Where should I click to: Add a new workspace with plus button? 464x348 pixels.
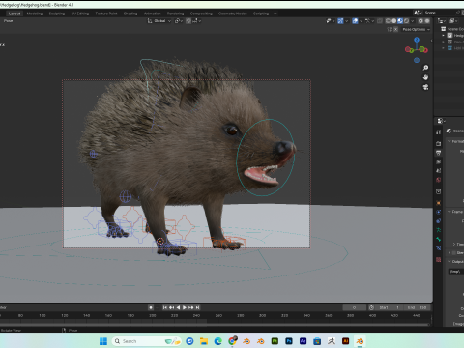(x=275, y=14)
